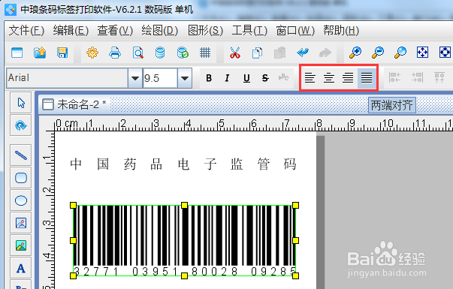Toggle italic text formatting
Viewport: 453px width, 289px height.
pyautogui.click(x=228, y=78)
